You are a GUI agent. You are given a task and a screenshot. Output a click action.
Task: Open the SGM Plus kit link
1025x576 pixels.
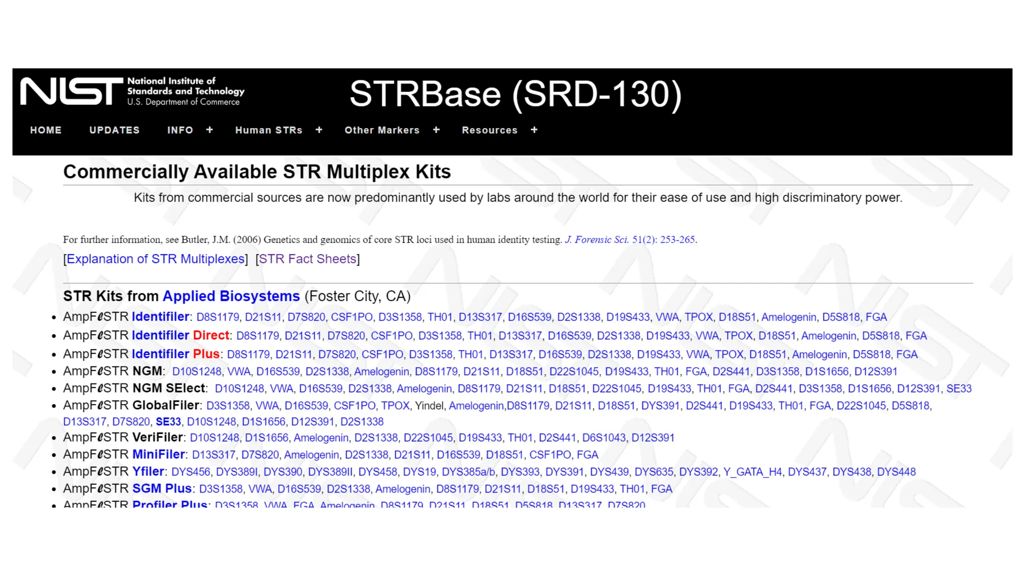[162, 488]
